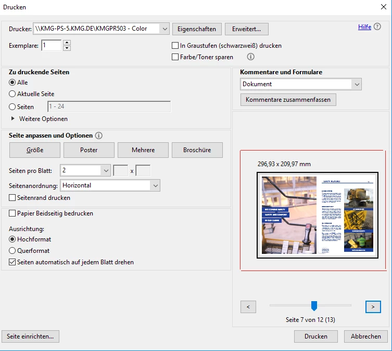Cancel with the Abbrechen button

pyautogui.click(x=366, y=336)
